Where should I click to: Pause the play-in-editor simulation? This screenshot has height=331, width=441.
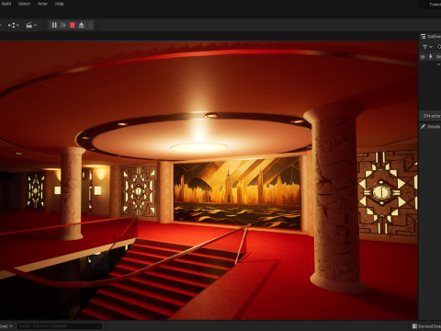point(54,25)
